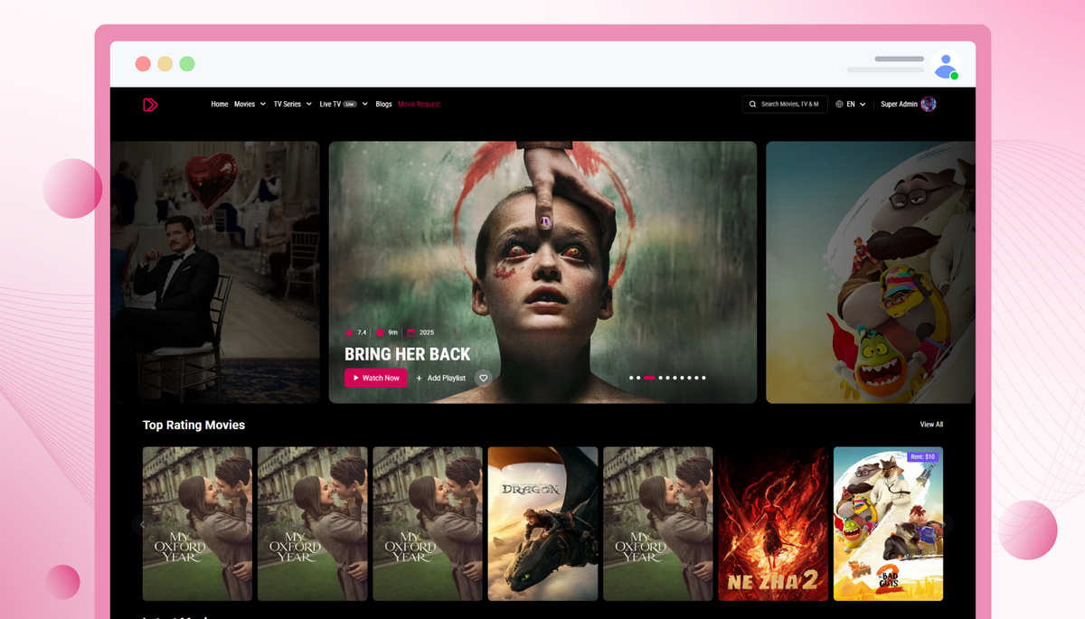The width and height of the screenshot is (1085, 619).
Task: Click the Watch Now button
Action: tap(375, 378)
